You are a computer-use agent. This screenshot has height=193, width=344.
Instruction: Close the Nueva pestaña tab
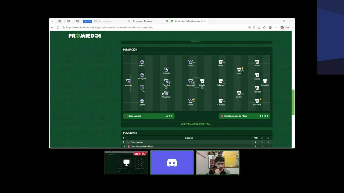[128, 21]
